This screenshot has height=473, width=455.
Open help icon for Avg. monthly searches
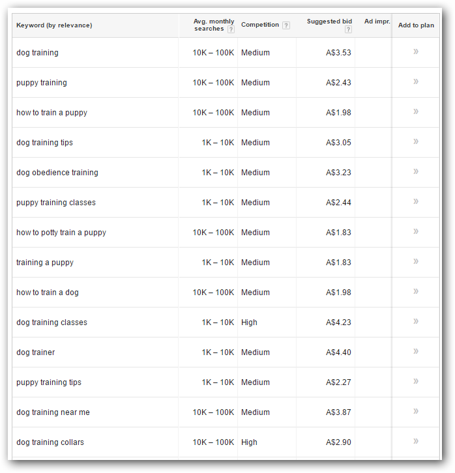click(231, 29)
